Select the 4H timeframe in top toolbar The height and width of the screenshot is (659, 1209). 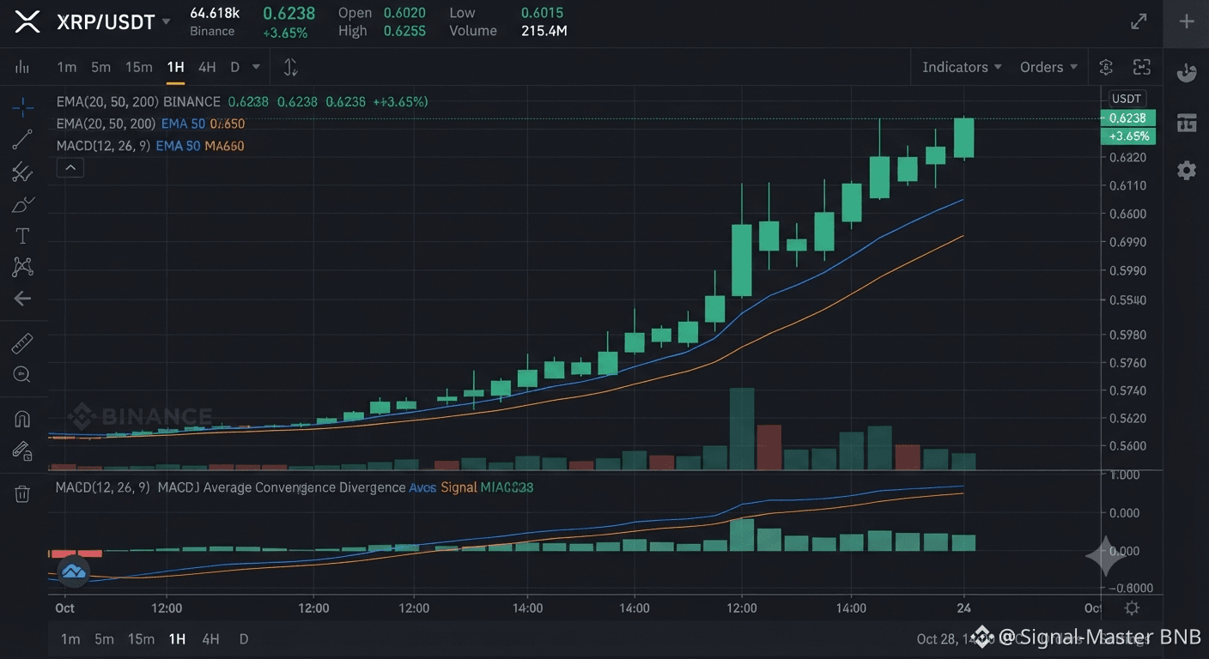[207, 67]
